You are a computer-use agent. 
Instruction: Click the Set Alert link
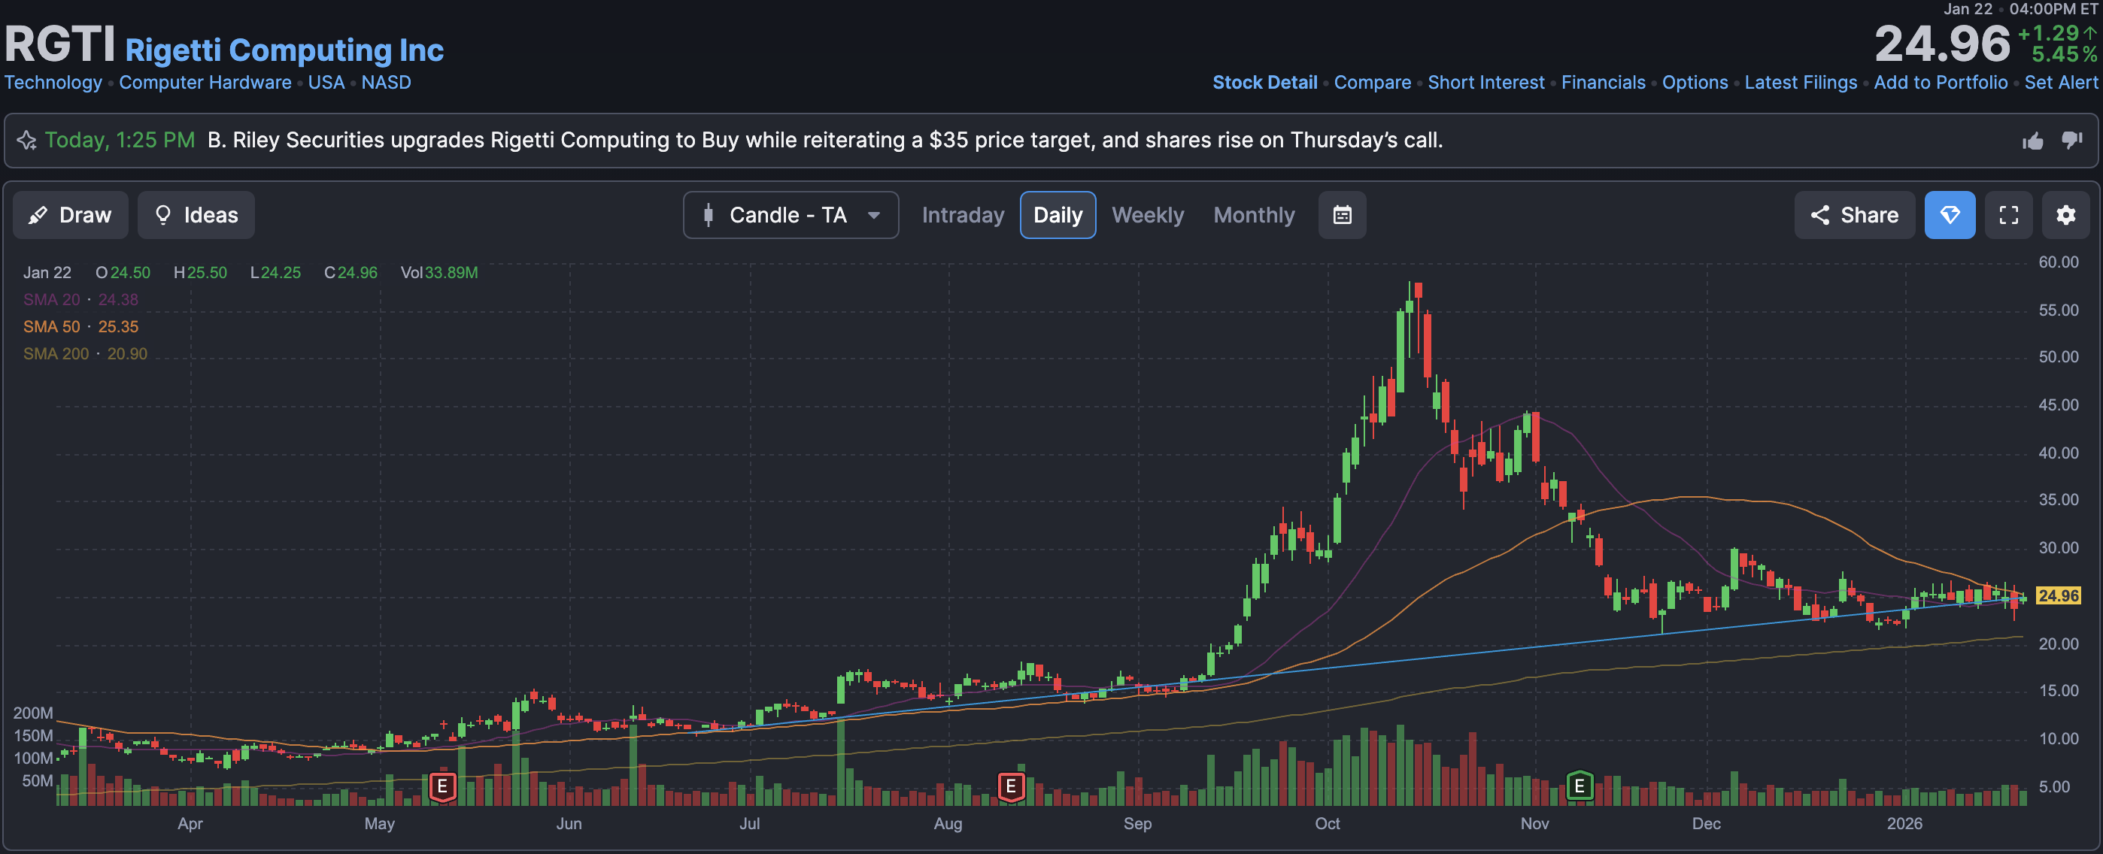pyautogui.click(x=2059, y=83)
